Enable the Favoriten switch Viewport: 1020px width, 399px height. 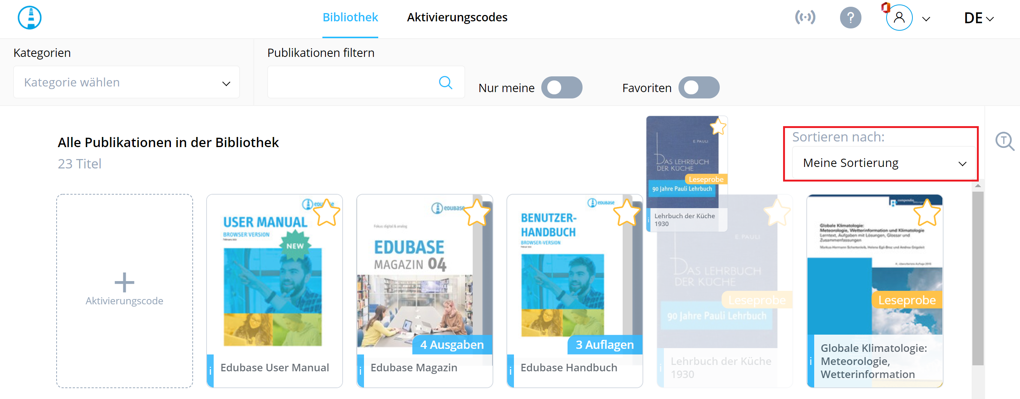tap(698, 87)
